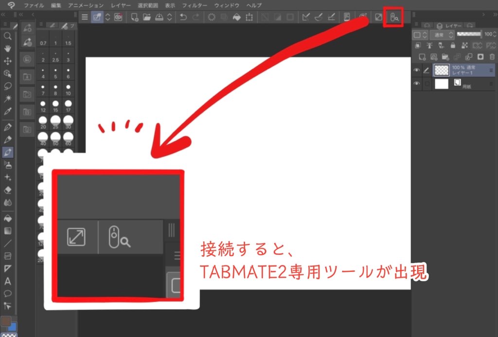Toggle Set as Draft Layer
This screenshot has height=337, width=498.
441,45
